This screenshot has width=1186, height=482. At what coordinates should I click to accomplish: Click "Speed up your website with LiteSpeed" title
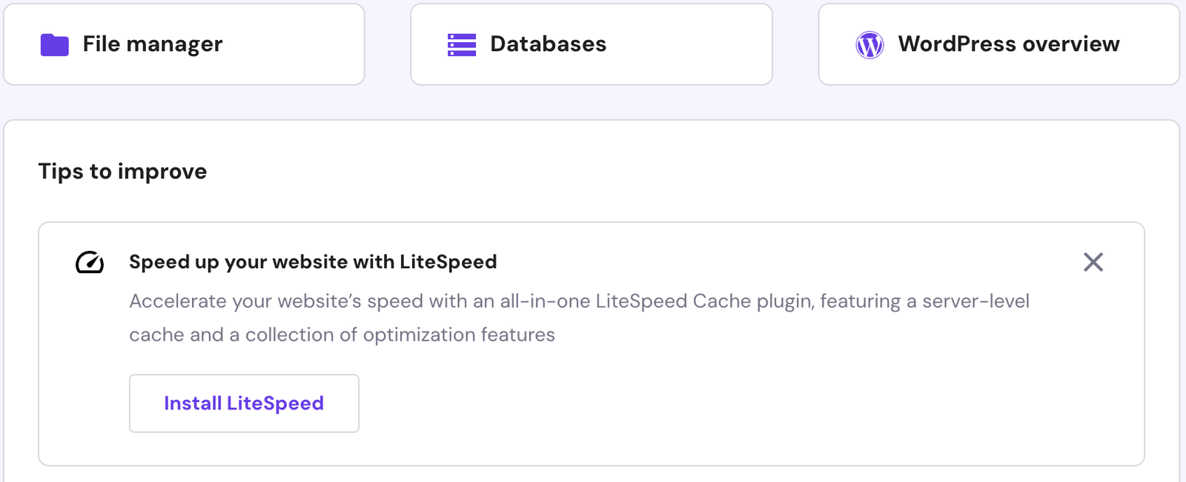click(313, 262)
